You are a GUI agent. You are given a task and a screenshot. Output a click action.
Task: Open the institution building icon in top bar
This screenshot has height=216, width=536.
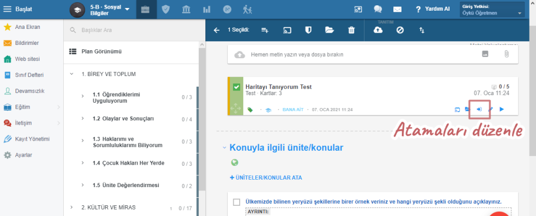coord(187,10)
